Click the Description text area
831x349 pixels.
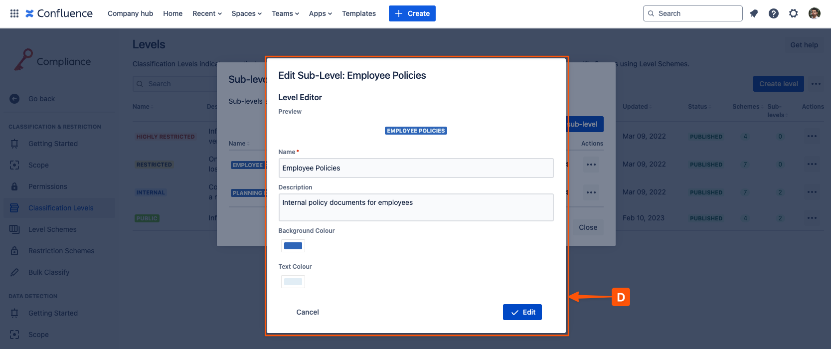click(x=416, y=207)
